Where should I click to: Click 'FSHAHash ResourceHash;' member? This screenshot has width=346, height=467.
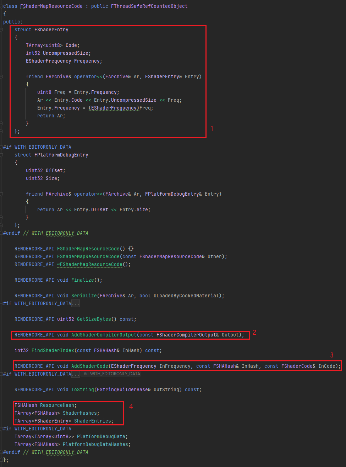(x=46, y=405)
